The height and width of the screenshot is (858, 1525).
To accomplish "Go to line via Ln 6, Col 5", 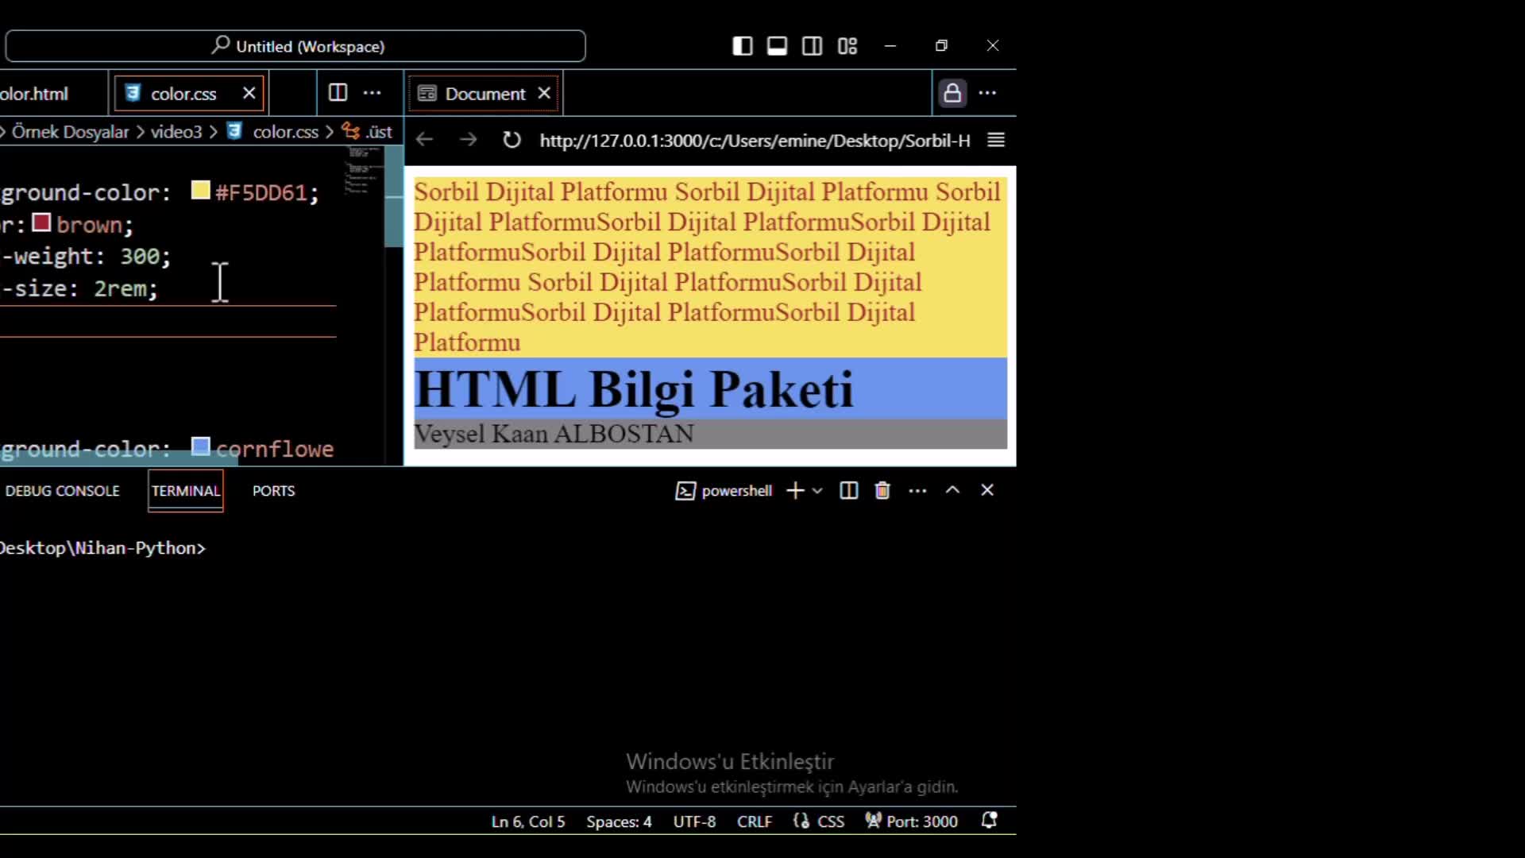I will pyautogui.click(x=528, y=821).
